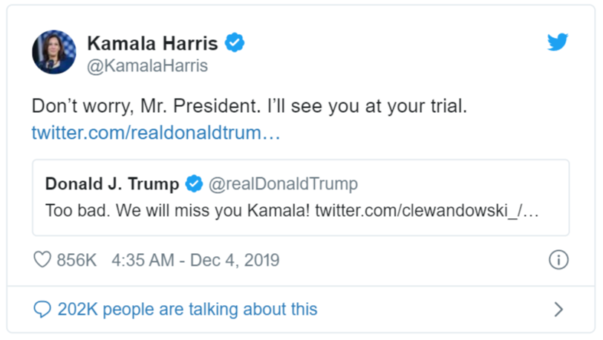Image resolution: width=603 pixels, height=340 pixels.
Task: Click verified badge in the quoted tweet
Action: (195, 183)
